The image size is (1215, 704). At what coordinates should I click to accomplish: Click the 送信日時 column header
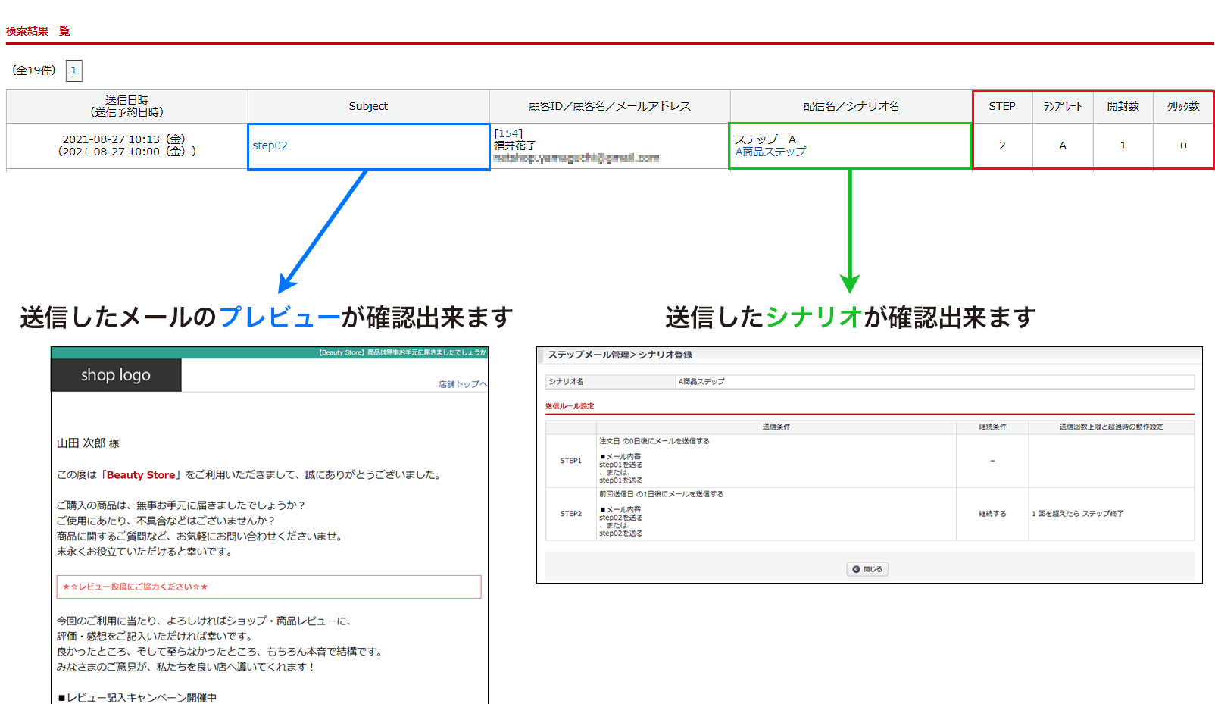click(126, 106)
